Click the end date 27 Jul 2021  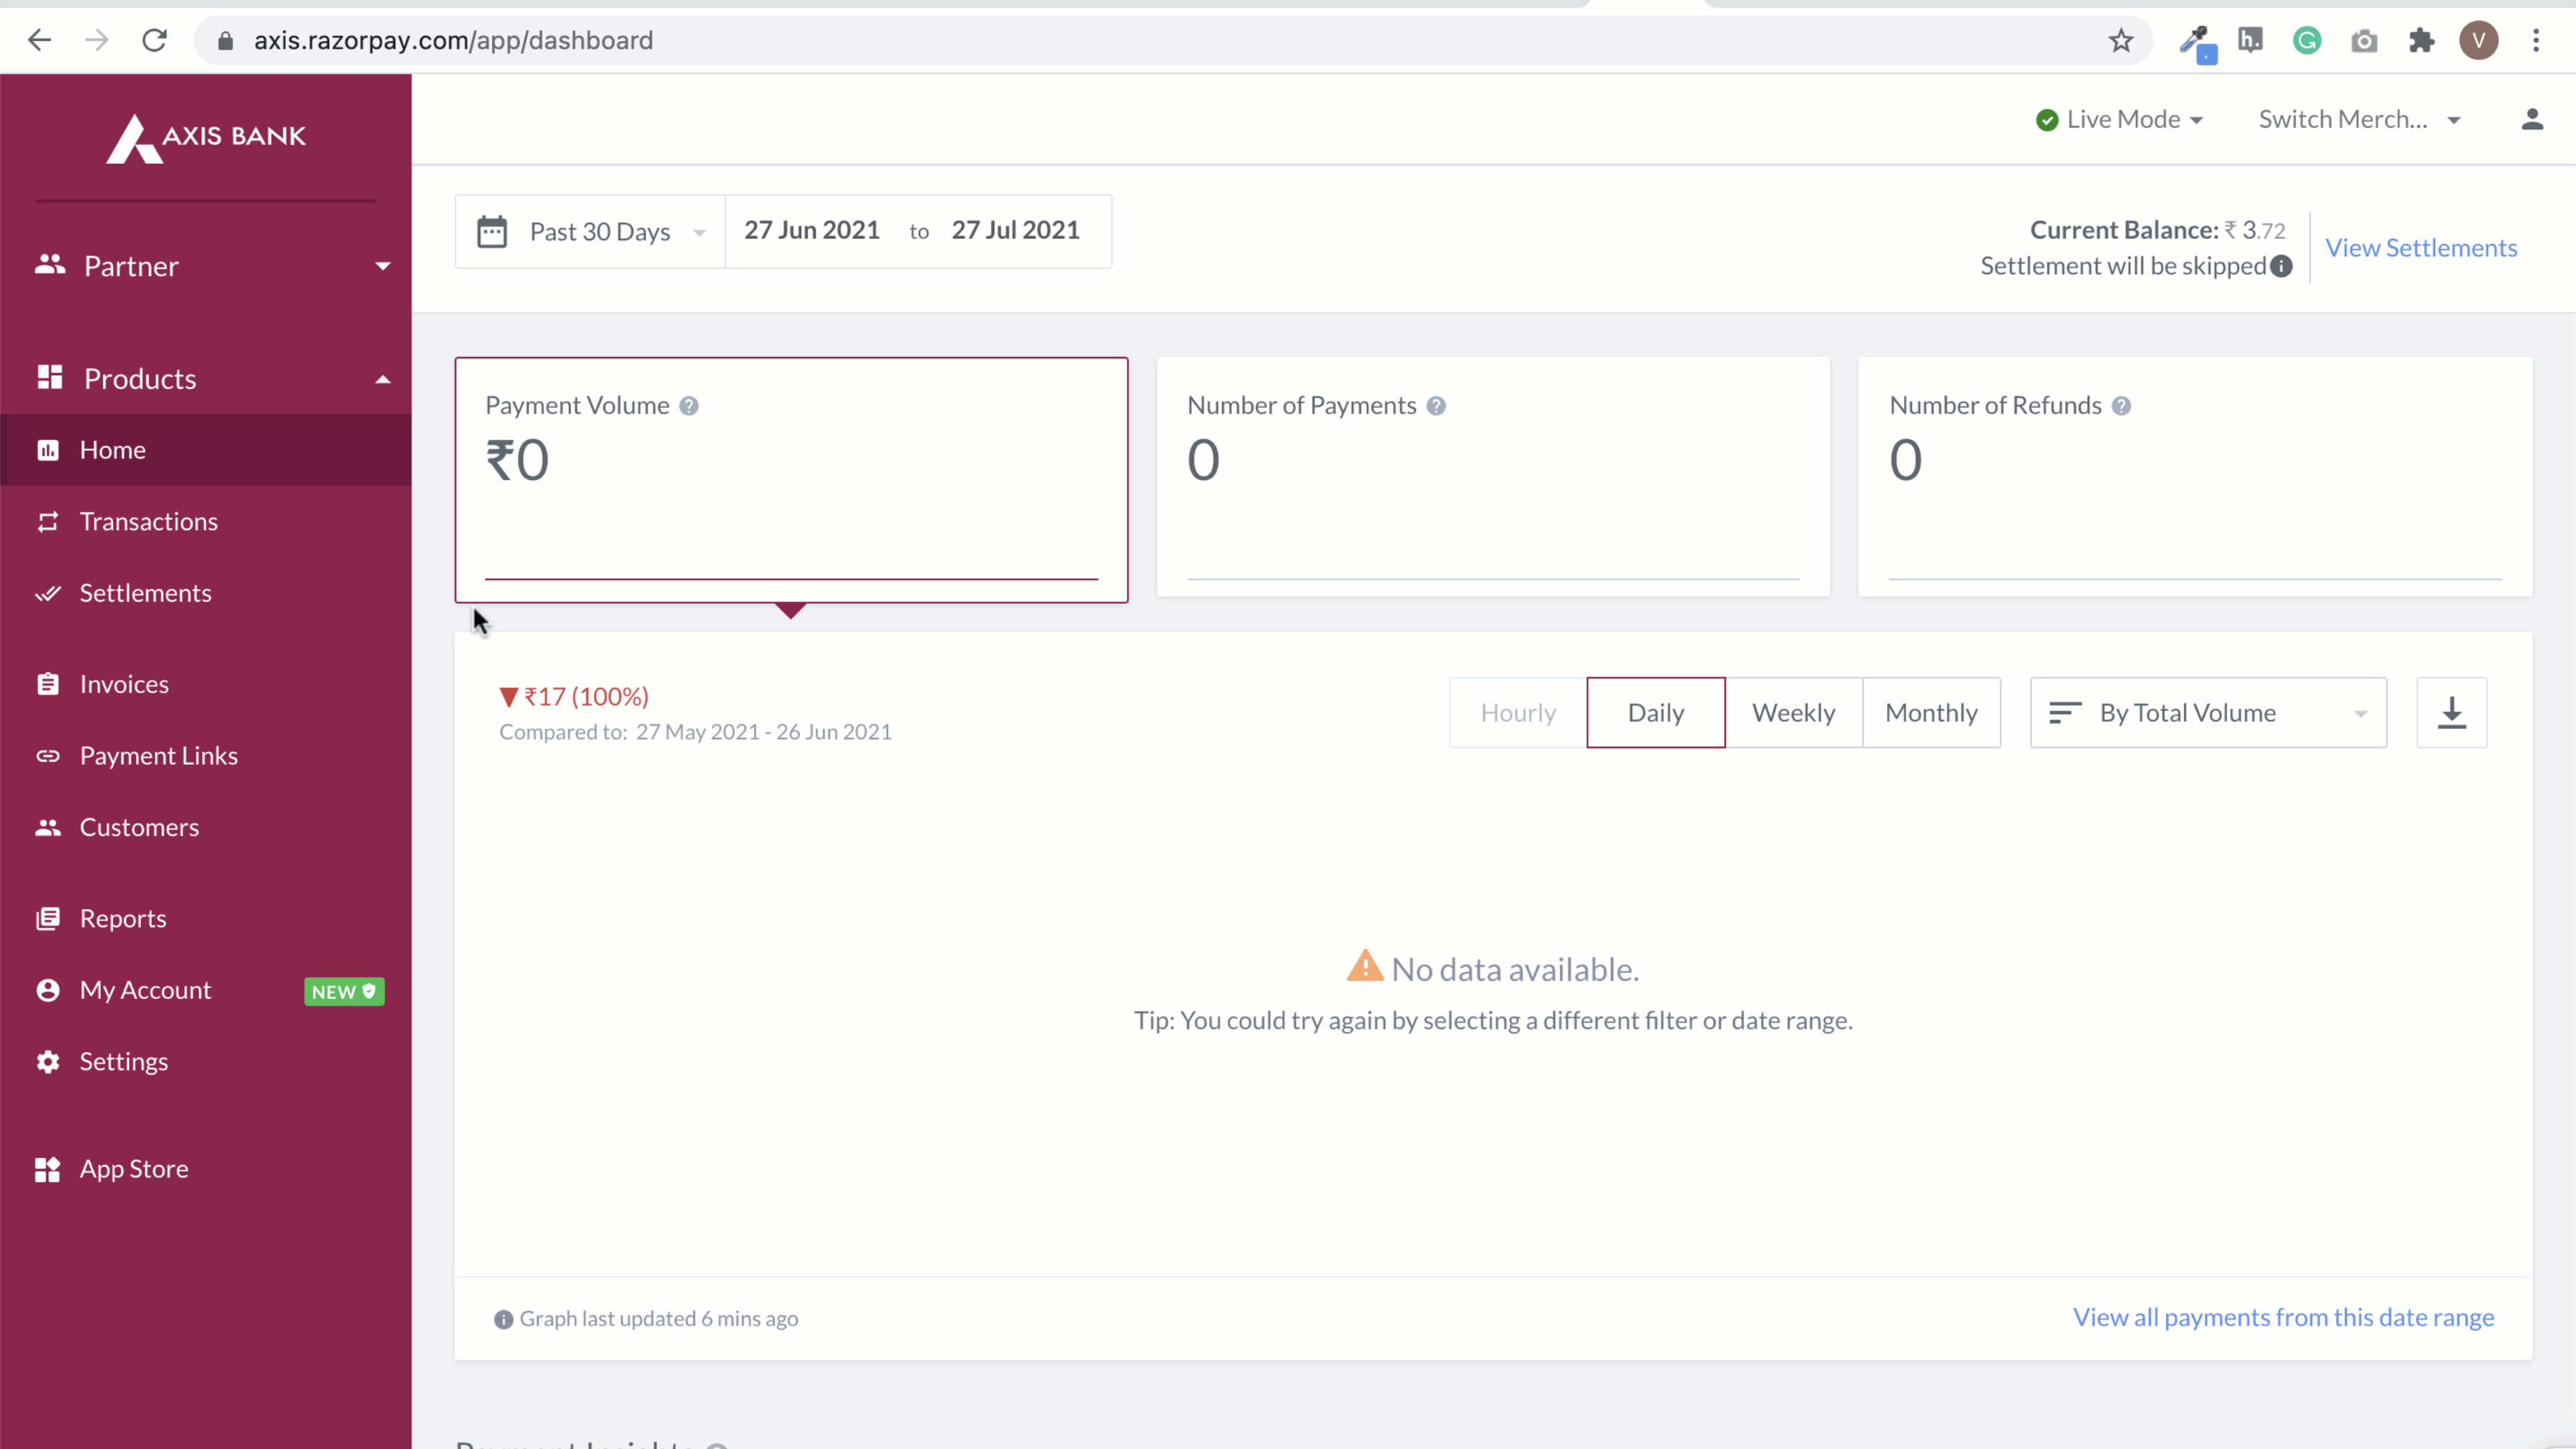1015,230
